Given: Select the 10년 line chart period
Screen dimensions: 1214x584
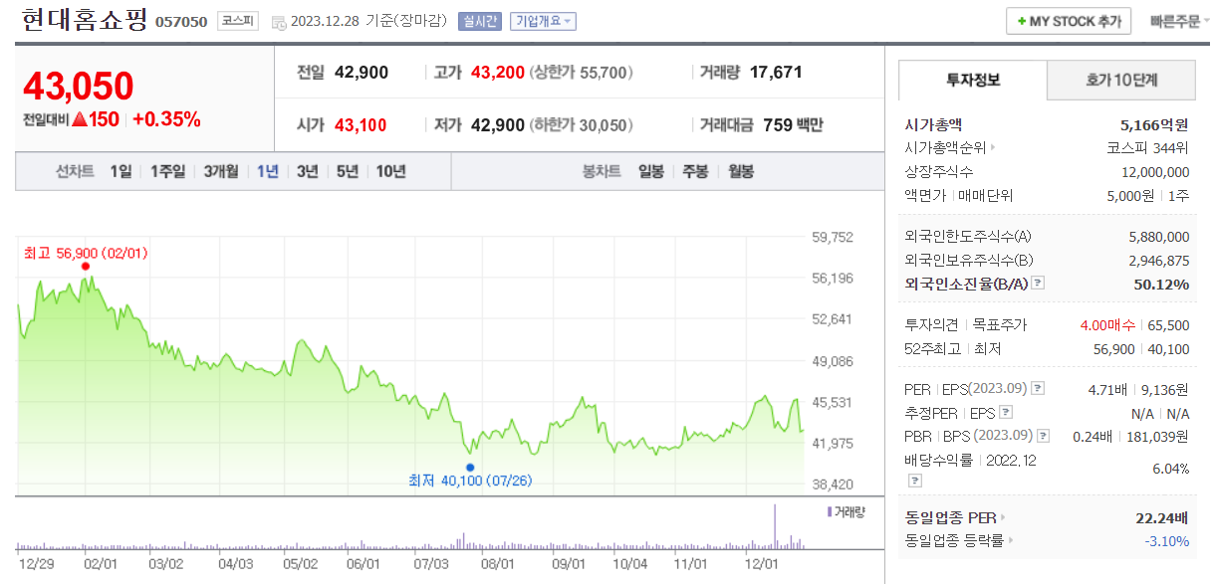Looking at the screenshot, I should coord(390,171).
